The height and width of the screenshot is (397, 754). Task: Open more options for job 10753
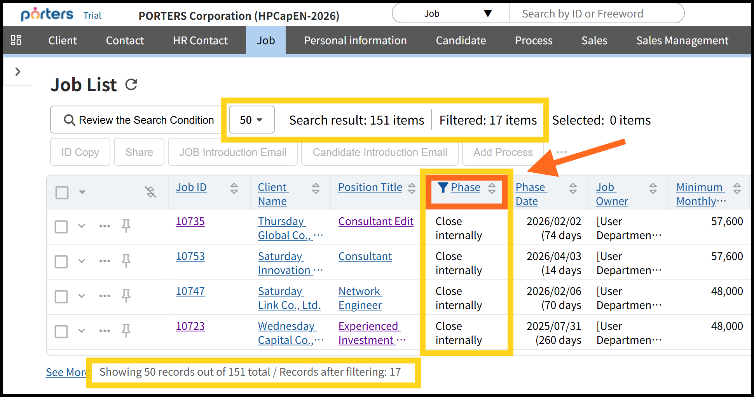click(105, 261)
